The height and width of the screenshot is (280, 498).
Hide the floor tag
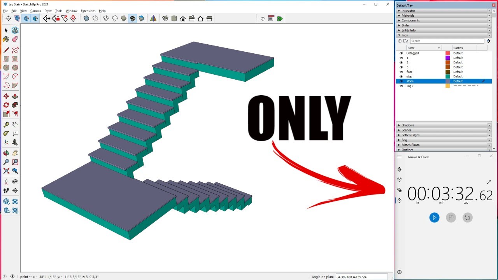(401, 72)
